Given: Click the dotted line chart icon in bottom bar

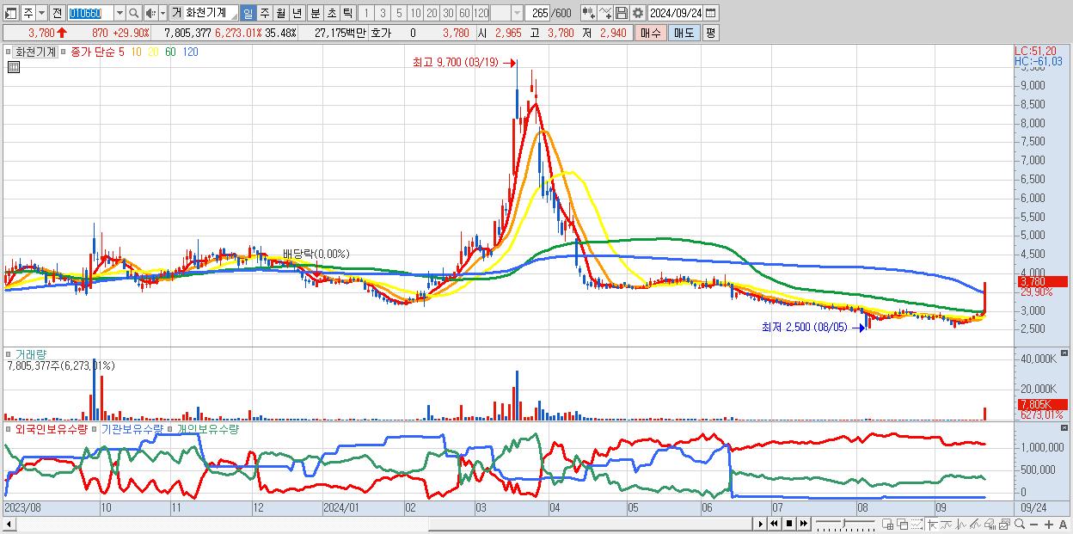Looking at the screenshot, I should point(917,525).
